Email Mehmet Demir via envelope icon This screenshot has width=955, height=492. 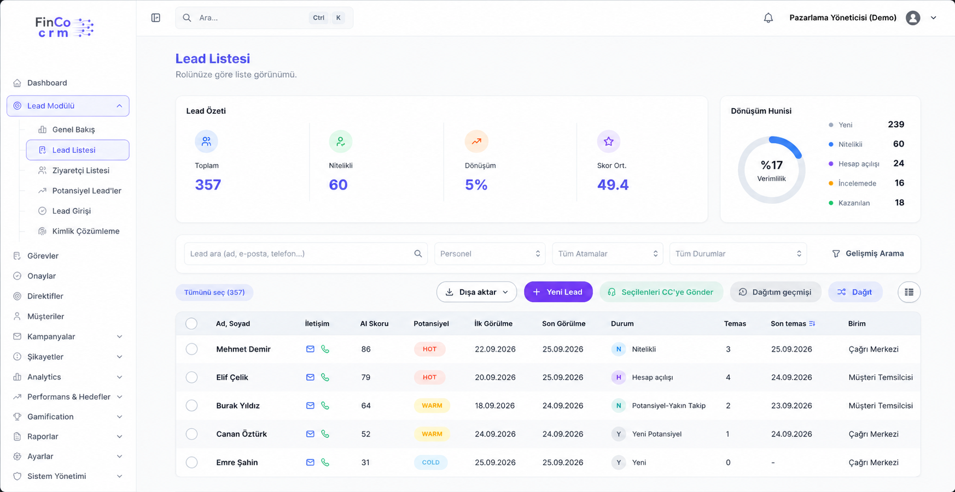310,349
